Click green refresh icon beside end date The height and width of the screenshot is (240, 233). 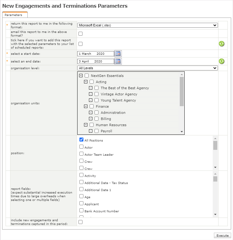(x=222, y=61)
